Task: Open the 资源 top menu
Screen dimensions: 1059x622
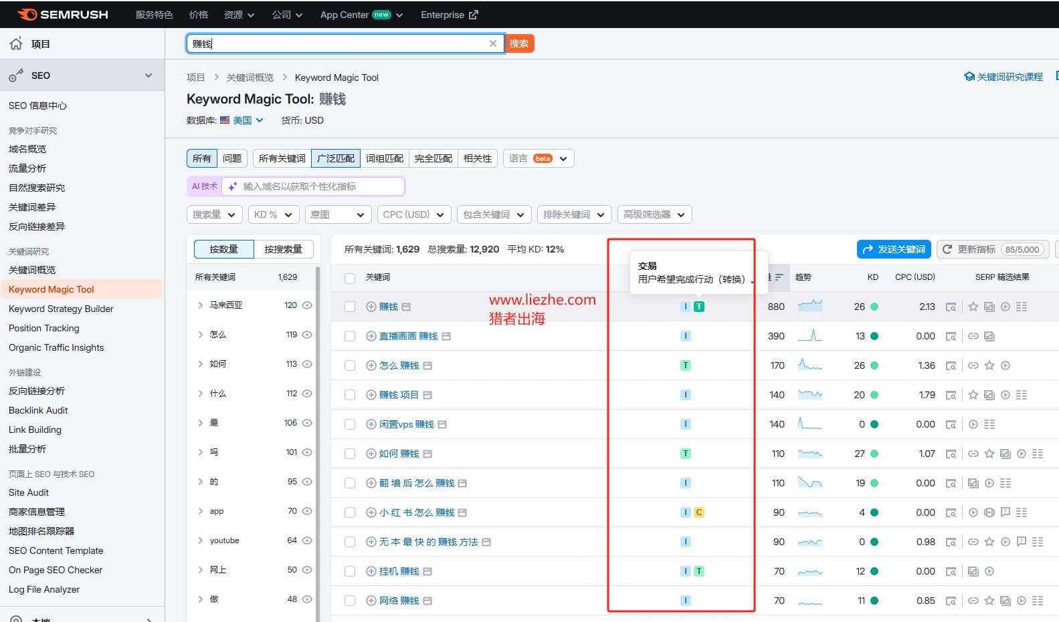Action: (239, 15)
